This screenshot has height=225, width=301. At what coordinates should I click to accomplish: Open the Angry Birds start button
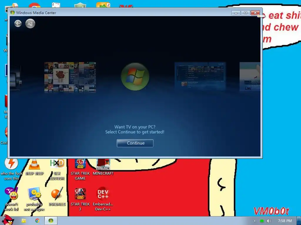pos(8,220)
